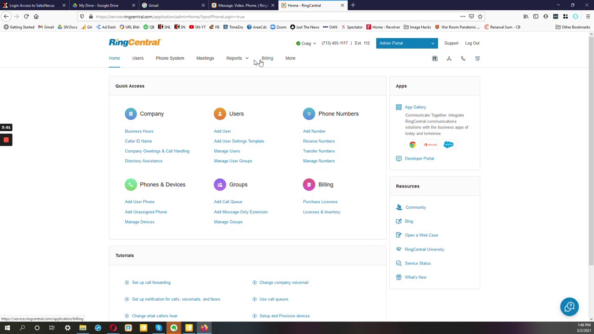Screen dimensions: 594x334
Task: Switch to the Gmail browser tab
Action: tap(173, 6)
